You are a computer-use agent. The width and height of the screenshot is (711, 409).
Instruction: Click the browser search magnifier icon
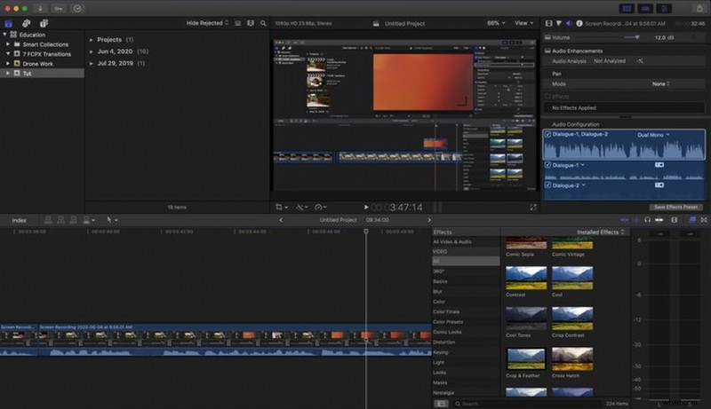pyautogui.click(x=263, y=23)
